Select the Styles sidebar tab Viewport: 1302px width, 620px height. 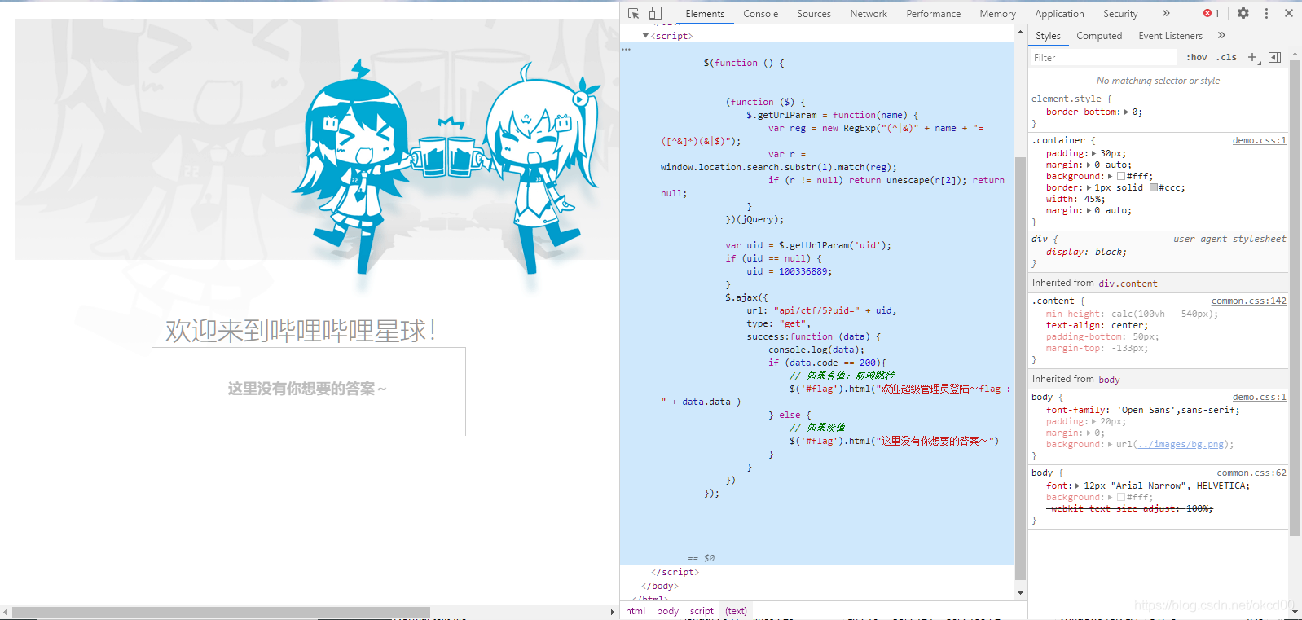coord(1048,36)
